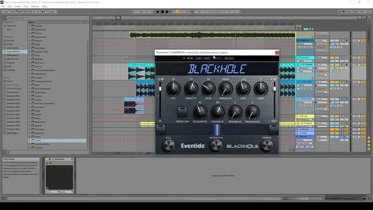Open the View menu
Image resolution: width=373 pixels, height=210 pixels.
pos(26,6)
